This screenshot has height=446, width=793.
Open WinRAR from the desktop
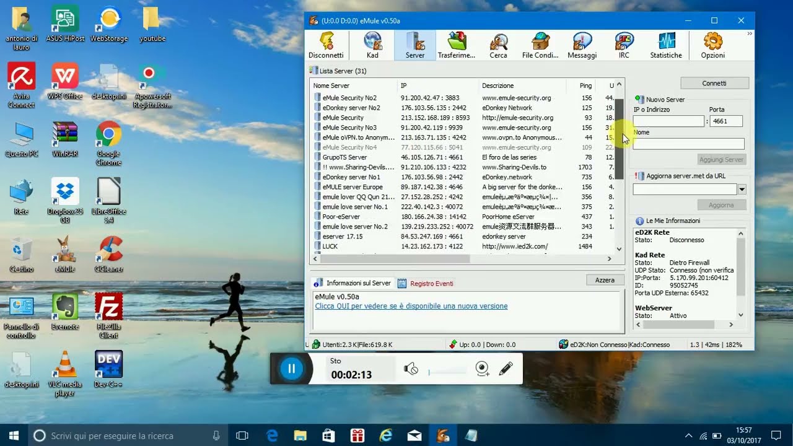pyautogui.click(x=65, y=139)
